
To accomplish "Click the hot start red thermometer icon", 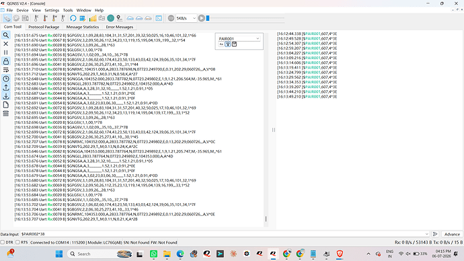I will tap(45, 18).
